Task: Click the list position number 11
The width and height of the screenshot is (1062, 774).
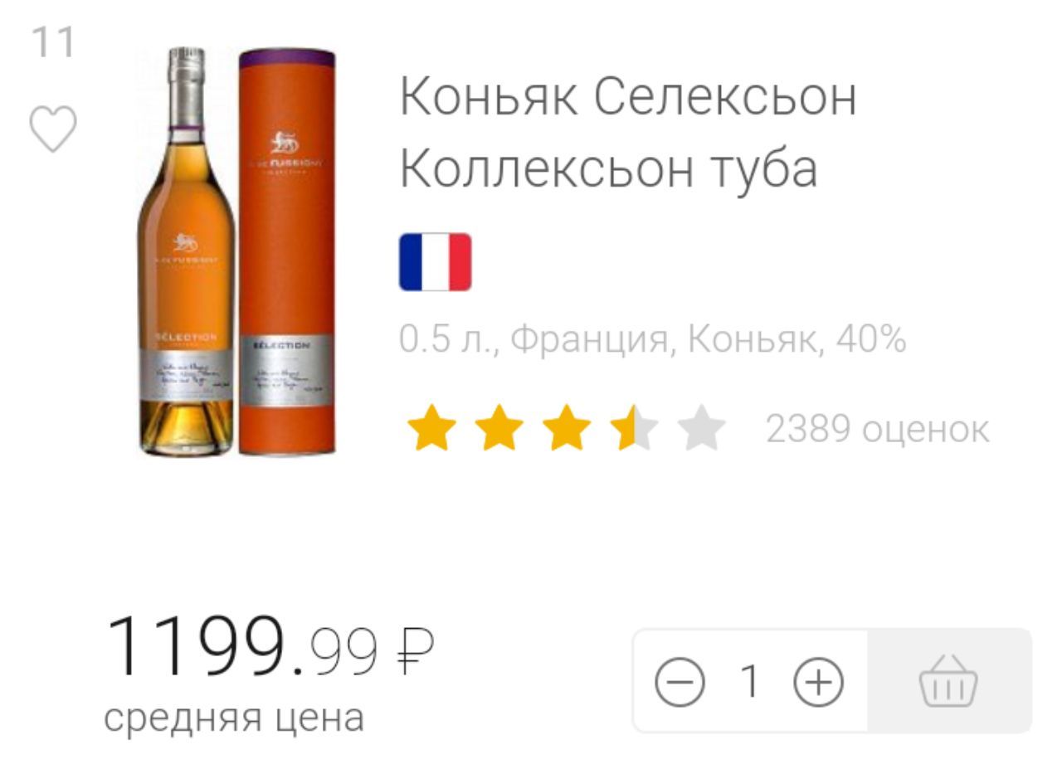Action: pyautogui.click(x=53, y=42)
